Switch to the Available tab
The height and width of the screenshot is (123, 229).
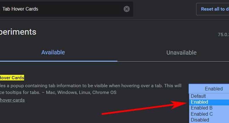(x=53, y=53)
